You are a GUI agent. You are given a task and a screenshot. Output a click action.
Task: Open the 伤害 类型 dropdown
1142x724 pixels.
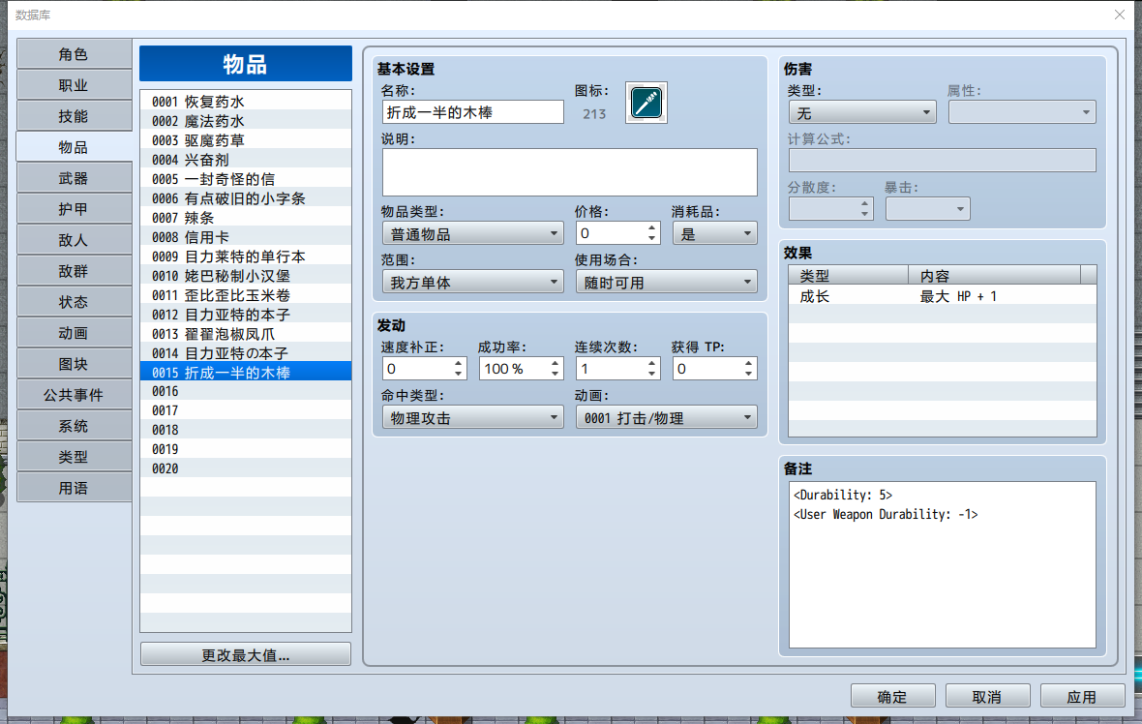862,113
